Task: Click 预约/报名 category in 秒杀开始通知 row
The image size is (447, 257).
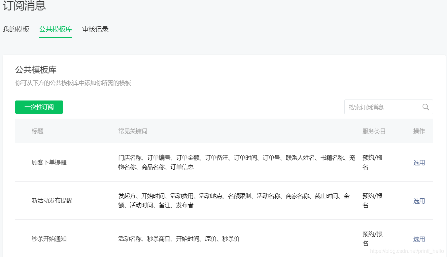Action: [372, 239]
